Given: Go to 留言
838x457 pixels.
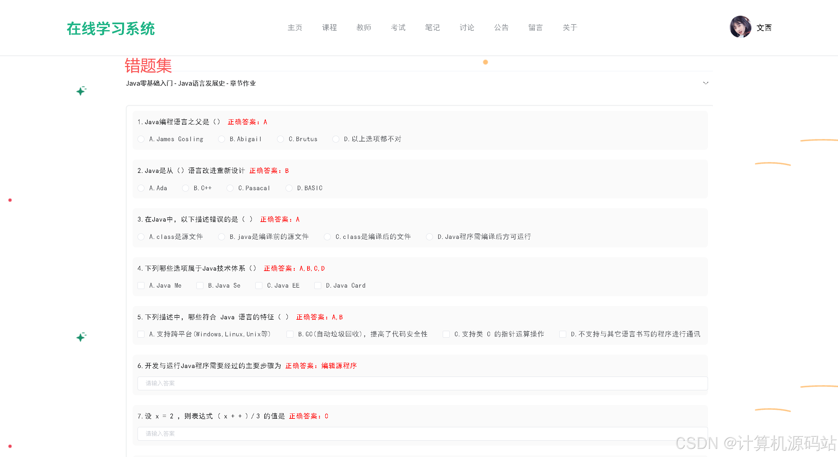Looking at the screenshot, I should pos(535,28).
